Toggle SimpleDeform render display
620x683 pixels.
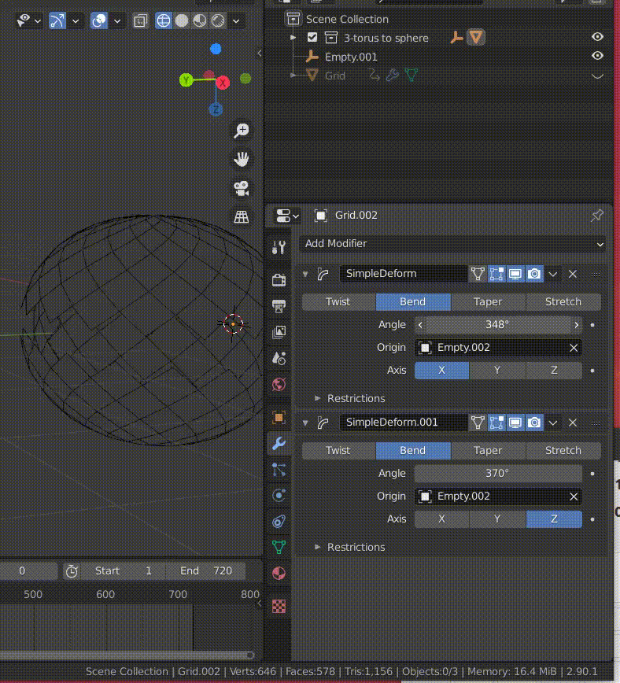[x=534, y=274]
